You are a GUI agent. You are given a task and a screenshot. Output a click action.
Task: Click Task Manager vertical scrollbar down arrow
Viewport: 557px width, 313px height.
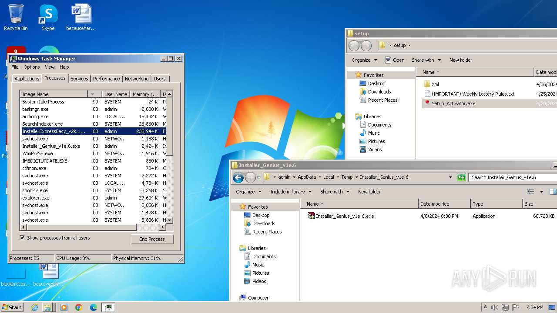click(x=170, y=220)
